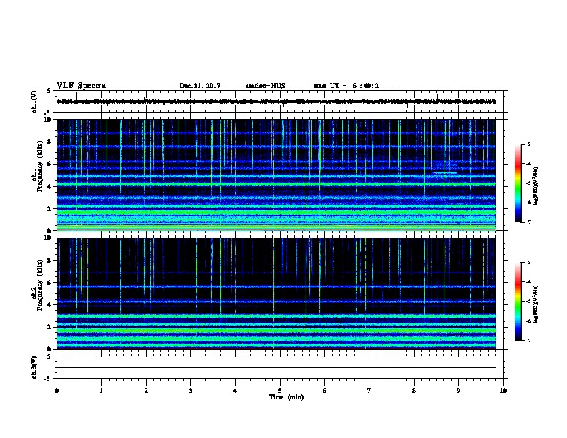Click the "-5" bottom tick of ch.3(V) axis
The width and height of the screenshot is (567, 438).
(x=48, y=379)
